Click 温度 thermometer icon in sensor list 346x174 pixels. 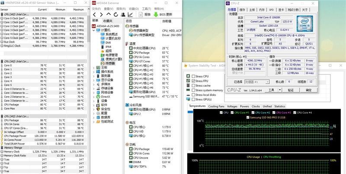tap(127, 44)
